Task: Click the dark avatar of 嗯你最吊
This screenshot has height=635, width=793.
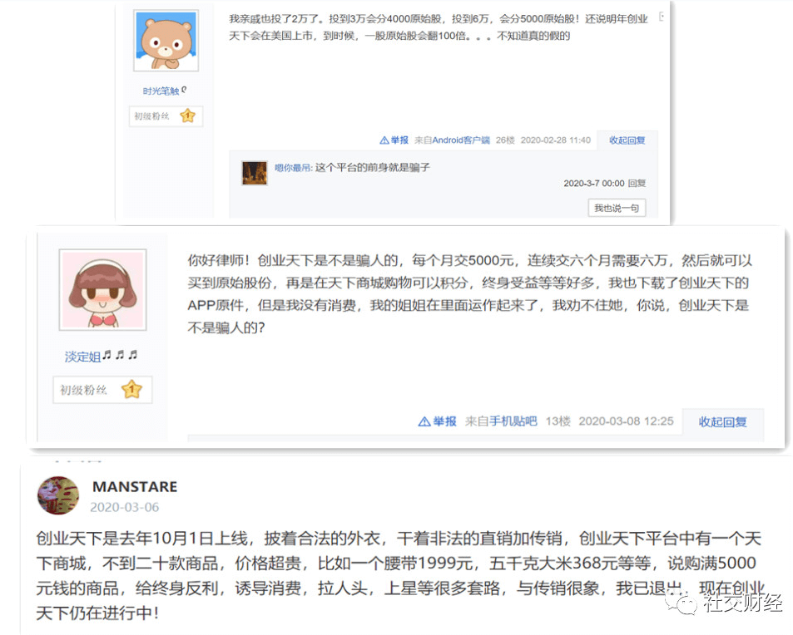Action: (255, 173)
